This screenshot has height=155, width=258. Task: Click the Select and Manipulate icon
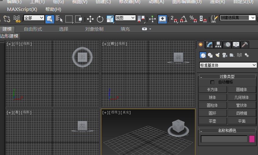153,19
